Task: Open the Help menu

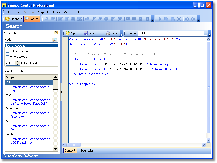Action: coord(77,12)
